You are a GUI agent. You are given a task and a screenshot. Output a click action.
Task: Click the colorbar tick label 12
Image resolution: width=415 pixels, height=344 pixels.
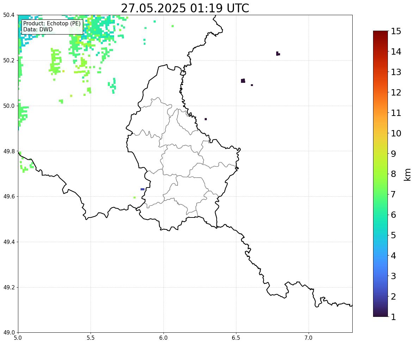click(x=396, y=92)
